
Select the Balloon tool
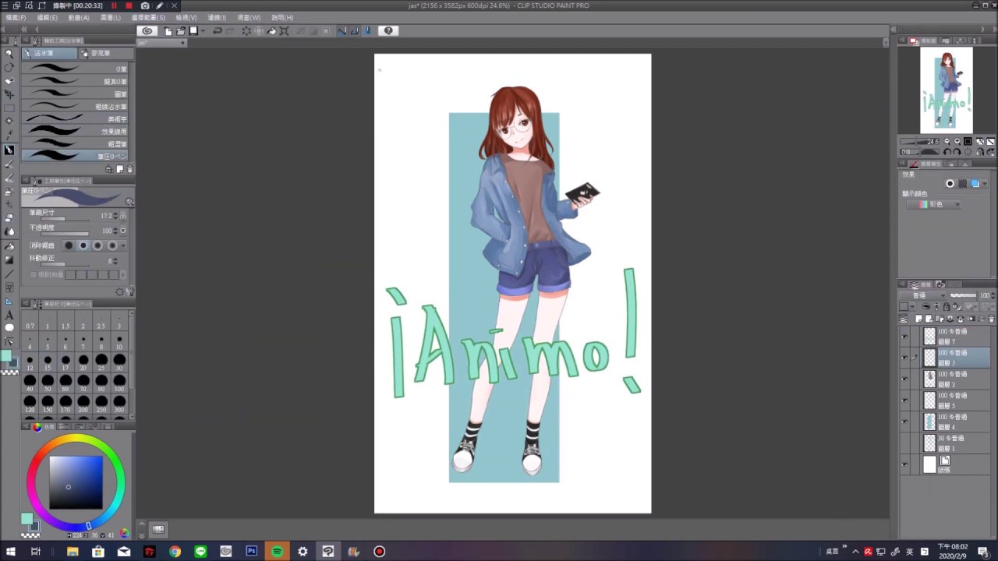pos(9,328)
